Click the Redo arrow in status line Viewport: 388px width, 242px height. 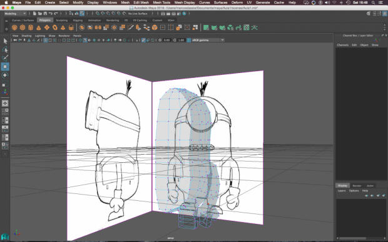coord(56,14)
